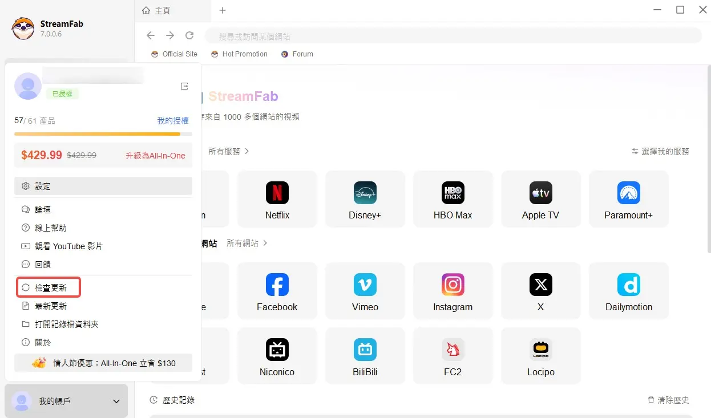Open the HBO Max service tile
The image size is (711, 418).
[x=453, y=199]
